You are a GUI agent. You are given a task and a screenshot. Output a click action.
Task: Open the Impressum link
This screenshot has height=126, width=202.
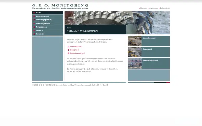pyautogui.click(x=153, y=8)
